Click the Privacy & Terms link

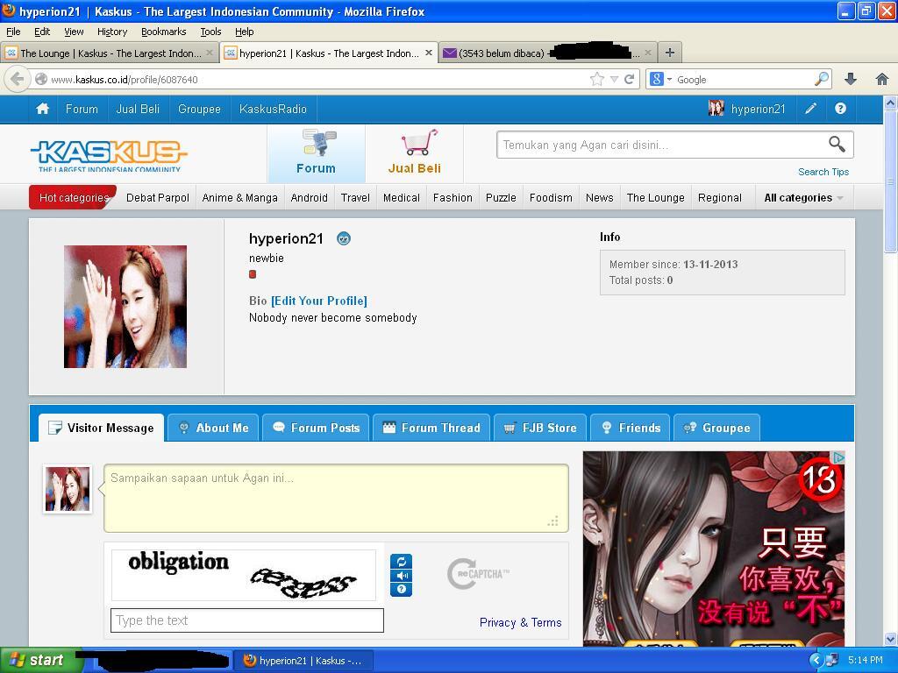point(521,622)
